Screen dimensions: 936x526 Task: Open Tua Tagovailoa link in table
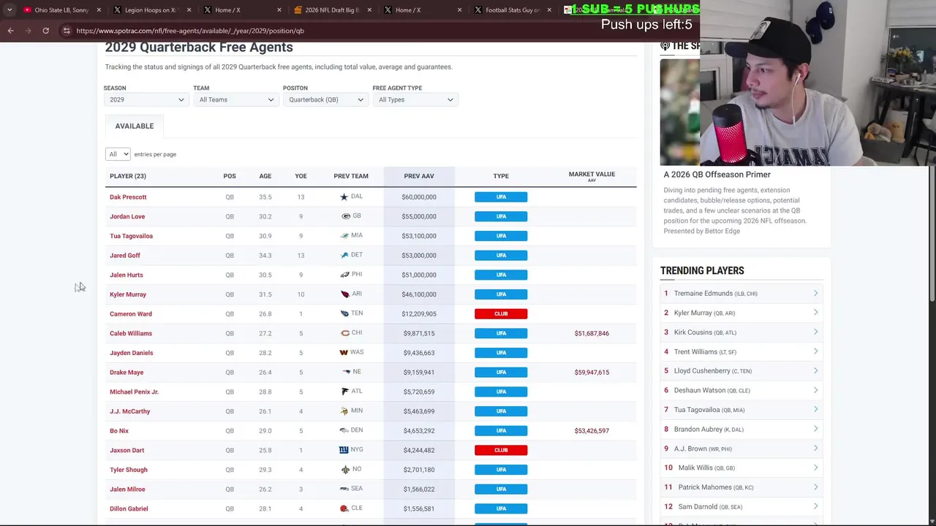coord(131,236)
